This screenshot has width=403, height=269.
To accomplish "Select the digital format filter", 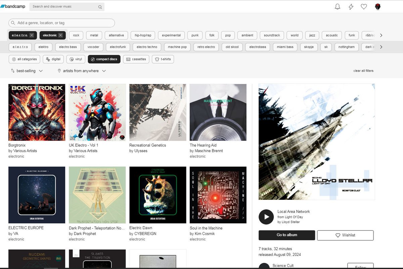I will pyautogui.click(x=53, y=59).
